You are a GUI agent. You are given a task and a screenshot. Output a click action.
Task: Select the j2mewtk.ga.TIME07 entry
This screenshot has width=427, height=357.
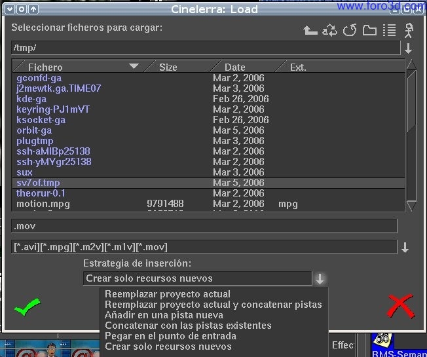tap(58, 88)
